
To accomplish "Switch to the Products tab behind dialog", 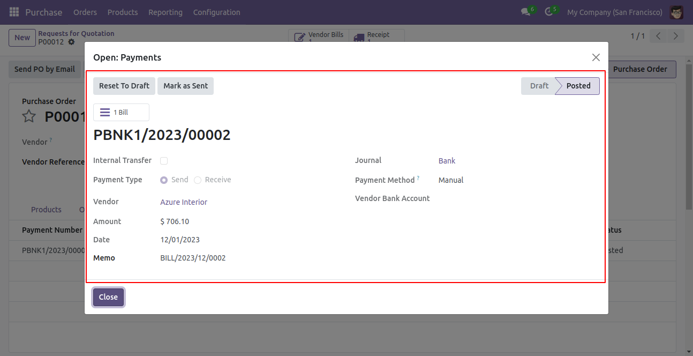I will click(46, 210).
